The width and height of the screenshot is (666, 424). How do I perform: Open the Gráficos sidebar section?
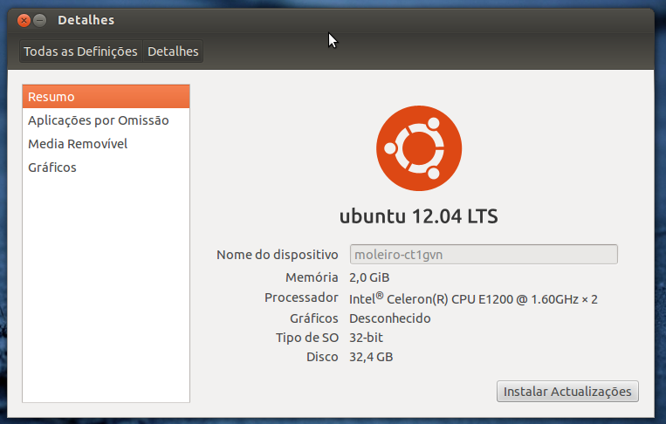106,168
